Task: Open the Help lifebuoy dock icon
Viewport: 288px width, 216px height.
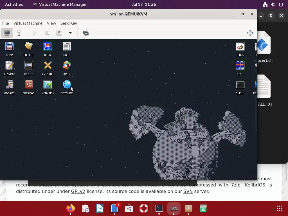Action: tap(144, 208)
